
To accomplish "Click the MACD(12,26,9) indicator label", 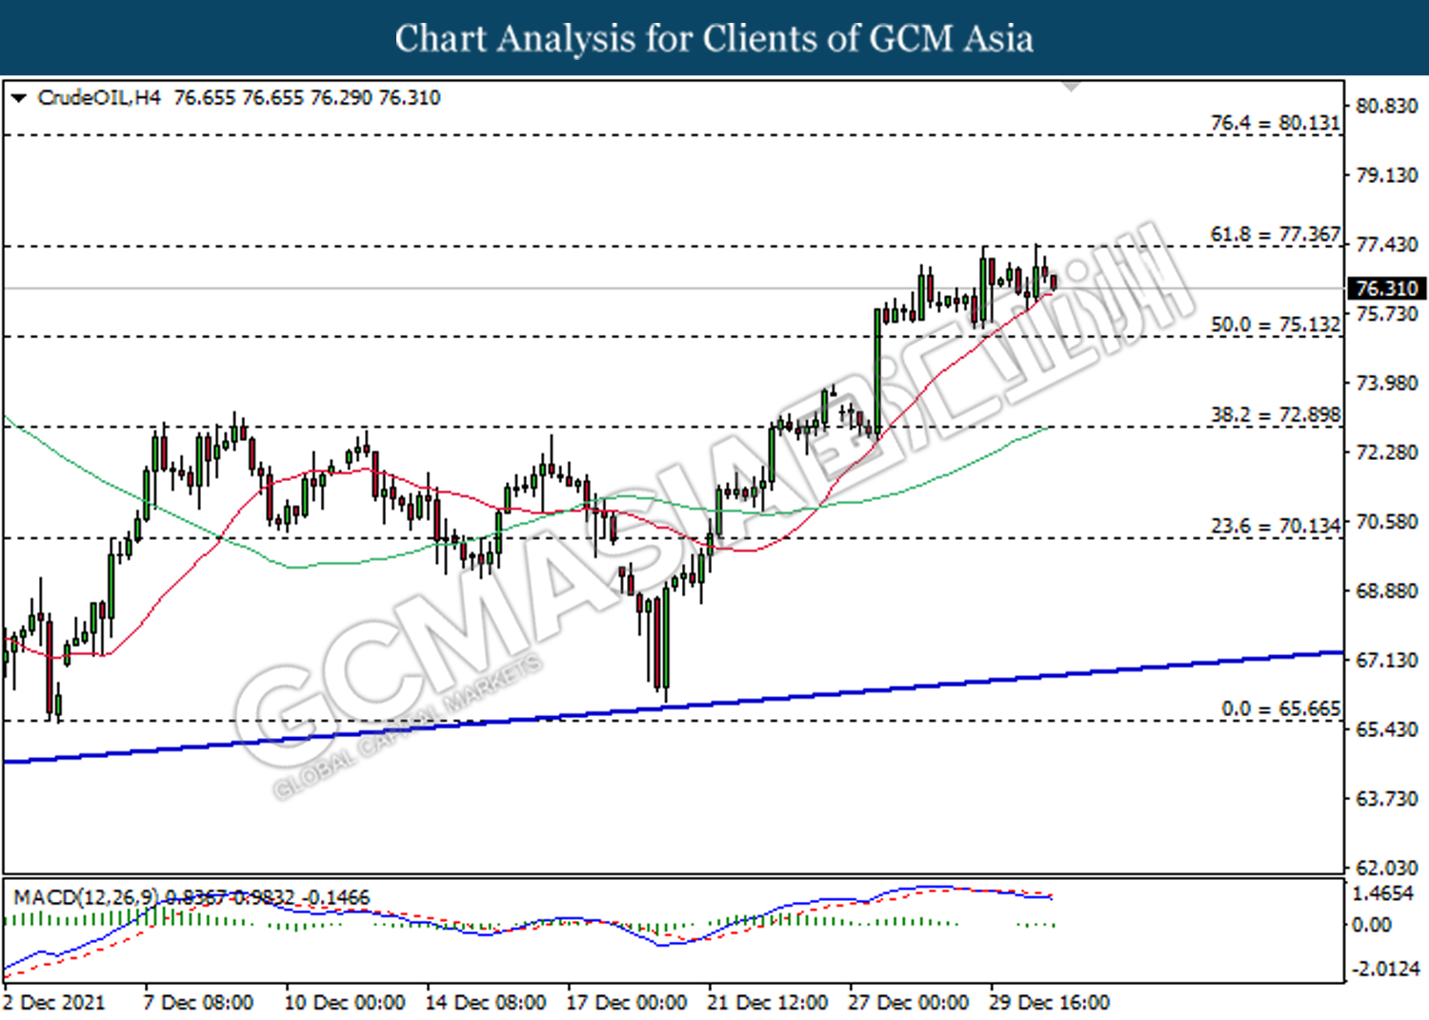I will (x=86, y=897).
